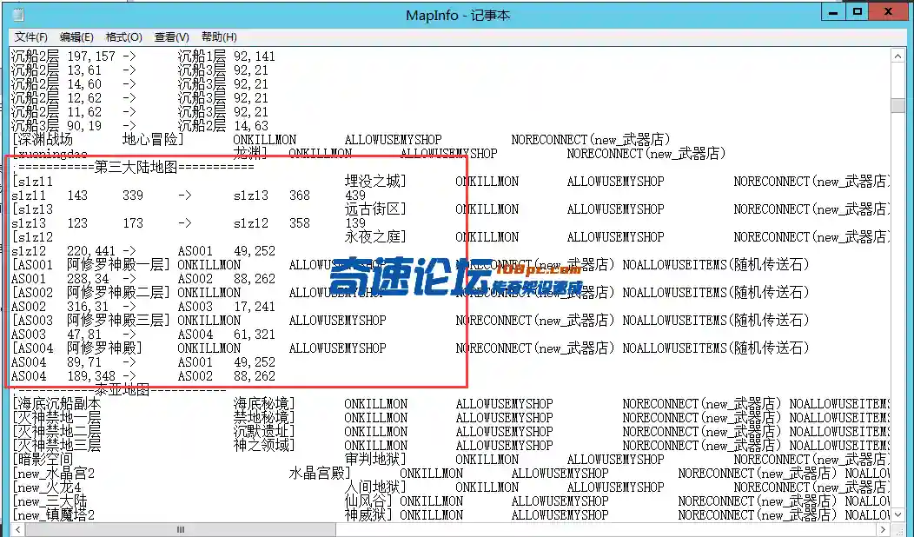Click the value 368 on the slz11 row
Image resolution: width=914 pixels, height=537 pixels.
click(x=300, y=196)
